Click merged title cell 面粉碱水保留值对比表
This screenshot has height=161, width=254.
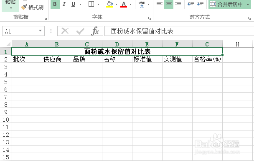(117, 51)
